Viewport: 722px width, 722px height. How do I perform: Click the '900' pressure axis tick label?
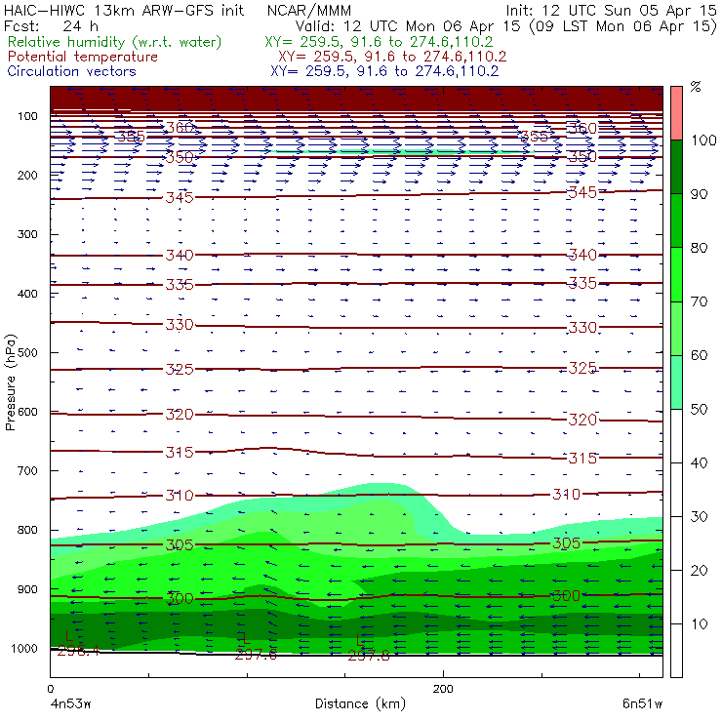(27, 589)
